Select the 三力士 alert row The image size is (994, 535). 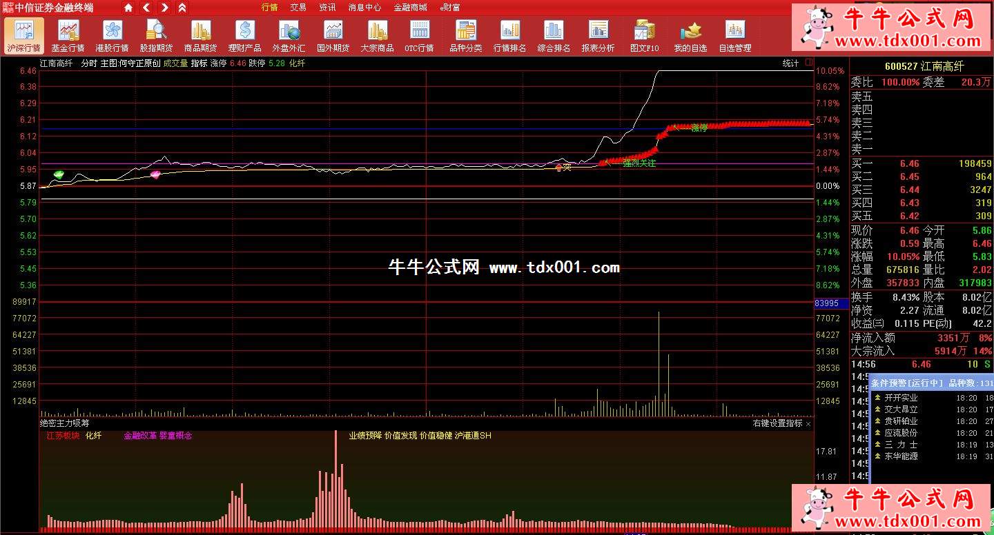coord(932,445)
